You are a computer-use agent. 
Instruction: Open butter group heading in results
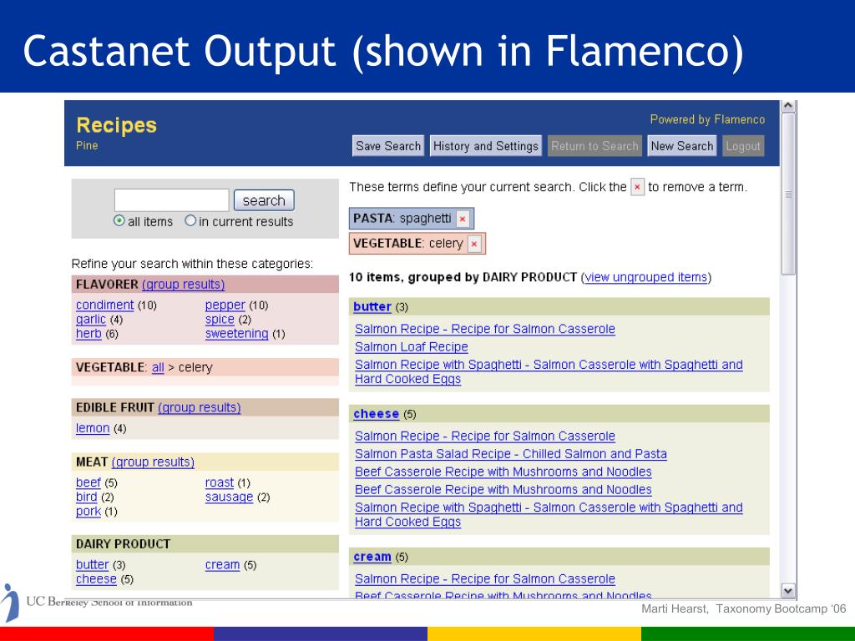372,306
